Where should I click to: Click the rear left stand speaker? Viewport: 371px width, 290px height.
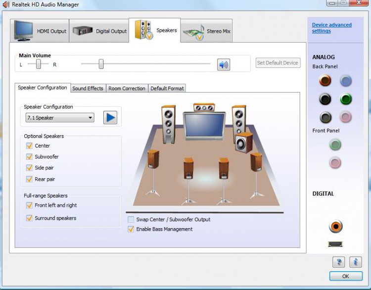(188, 181)
